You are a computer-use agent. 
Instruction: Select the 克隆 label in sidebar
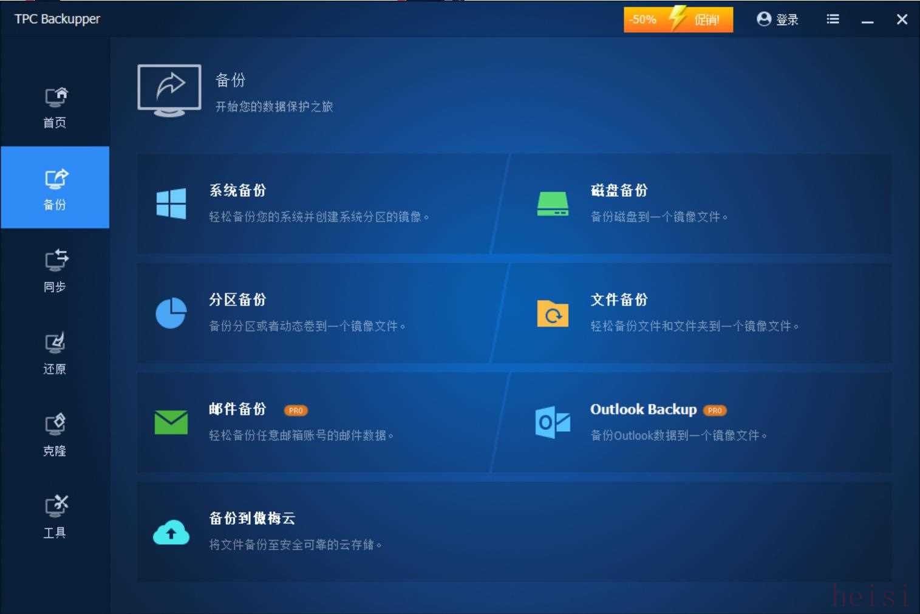tap(55, 451)
